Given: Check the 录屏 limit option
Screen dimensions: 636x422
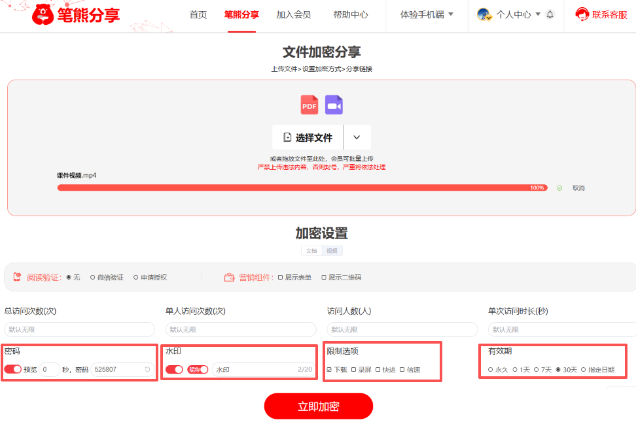Looking at the screenshot, I should click(355, 370).
